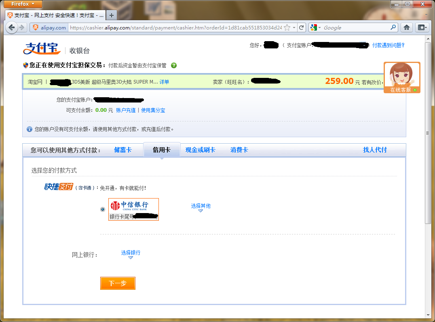Screen dimensions: 435x322
Task: Switch to the 储蓄卡 tab
Action: point(123,150)
